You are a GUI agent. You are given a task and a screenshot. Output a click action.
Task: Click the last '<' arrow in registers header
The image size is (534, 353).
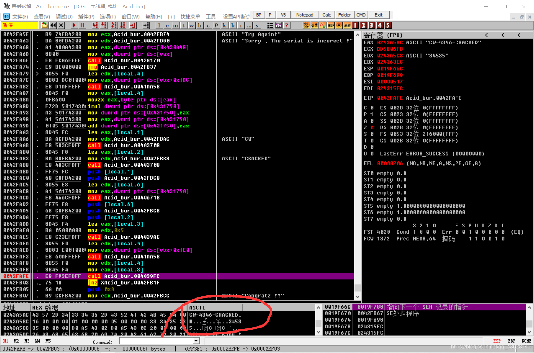tap(519, 35)
